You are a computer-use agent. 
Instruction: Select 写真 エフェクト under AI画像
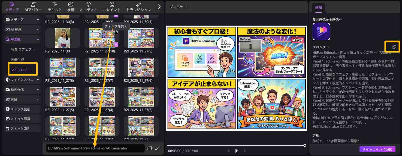tap(23, 49)
